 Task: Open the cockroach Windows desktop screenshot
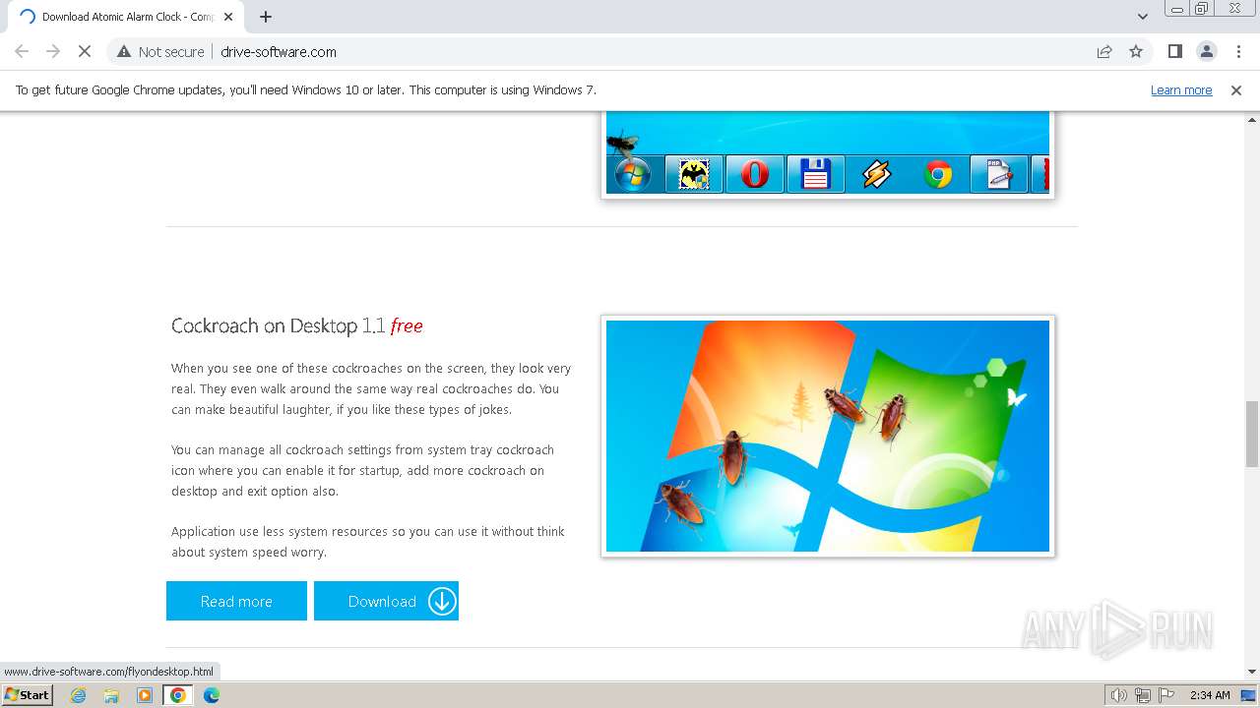tap(828, 437)
